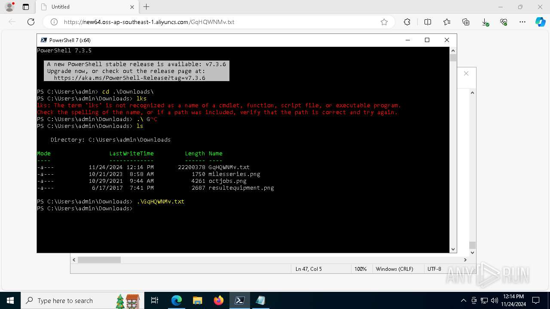This screenshot has width=550, height=309.
Task: Open the Extensions puzzle icon
Action: pyautogui.click(x=407, y=22)
